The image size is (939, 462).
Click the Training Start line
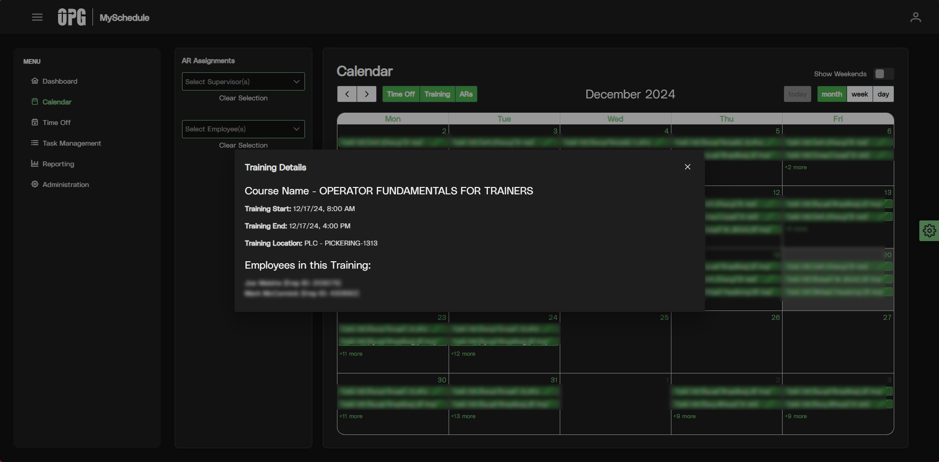pyautogui.click(x=300, y=209)
